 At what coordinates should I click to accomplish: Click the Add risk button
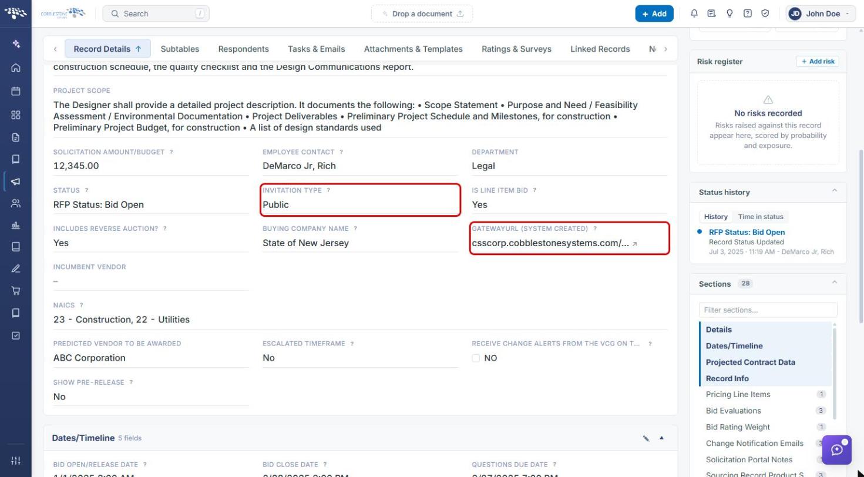(x=818, y=61)
